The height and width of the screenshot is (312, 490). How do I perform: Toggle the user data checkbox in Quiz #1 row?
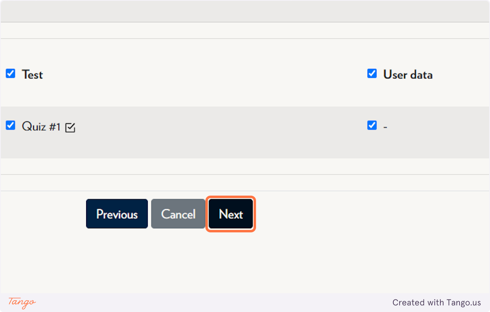372,125
